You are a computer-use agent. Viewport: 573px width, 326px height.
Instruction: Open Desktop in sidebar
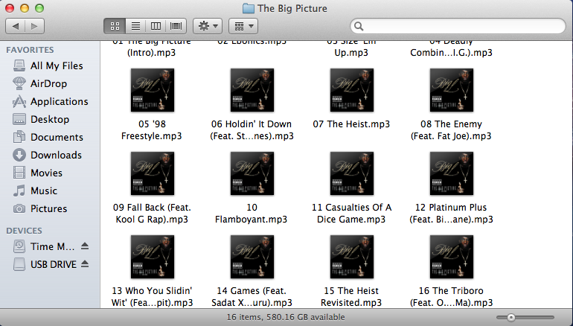(50, 120)
